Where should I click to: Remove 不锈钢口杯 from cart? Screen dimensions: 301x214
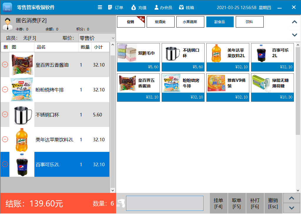pyautogui.click(x=5, y=114)
